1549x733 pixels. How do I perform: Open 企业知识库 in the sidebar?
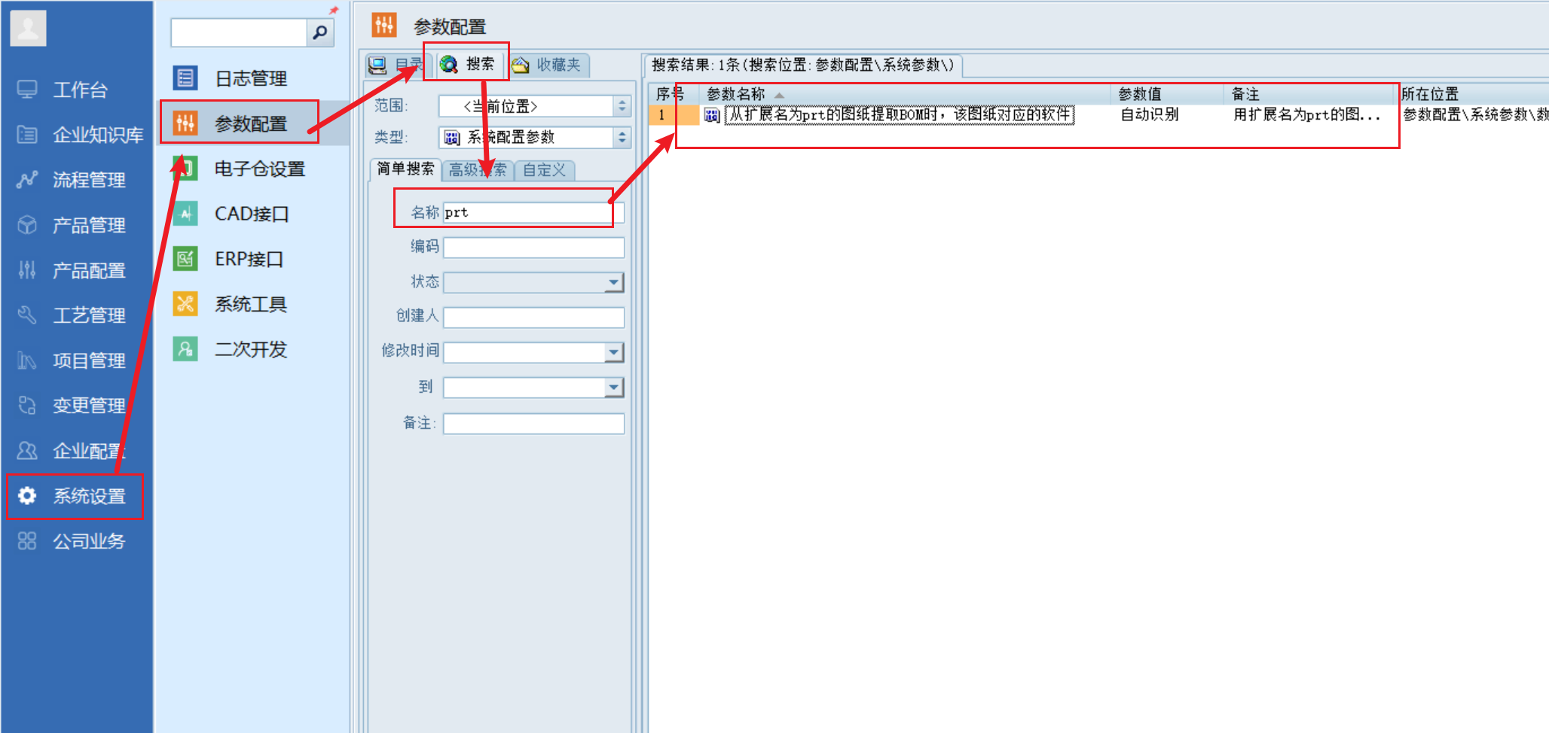(80, 135)
